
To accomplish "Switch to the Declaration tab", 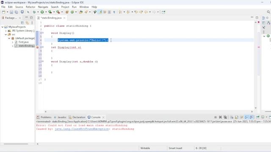I will pos(77,117).
